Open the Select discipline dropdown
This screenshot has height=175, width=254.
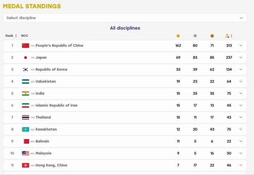click(x=125, y=18)
